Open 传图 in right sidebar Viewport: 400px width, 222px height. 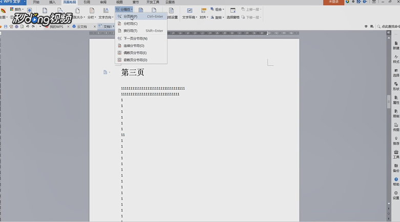pos(396,127)
